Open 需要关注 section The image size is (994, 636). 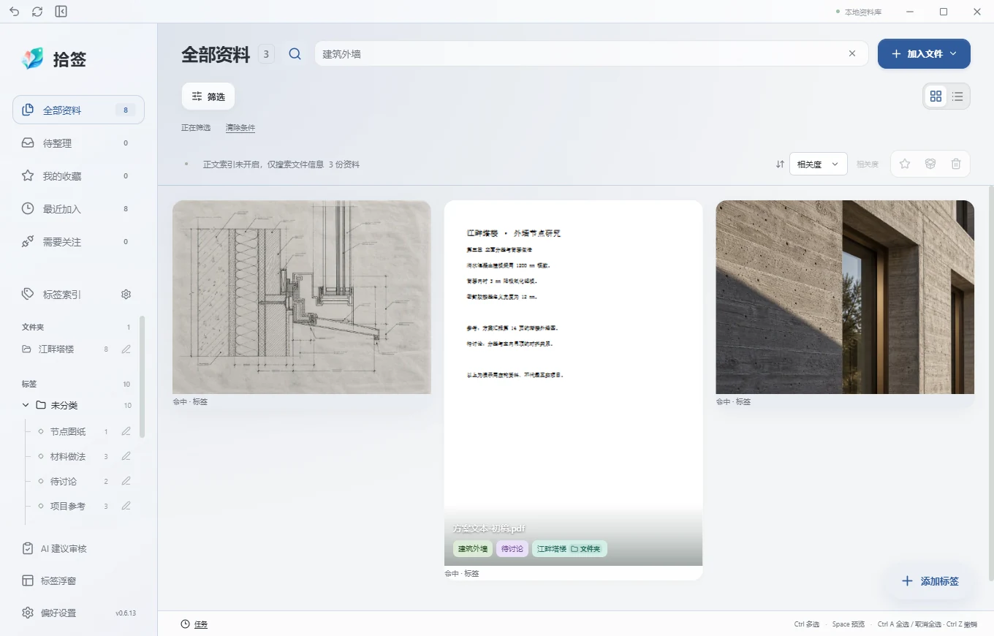pos(78,242)
